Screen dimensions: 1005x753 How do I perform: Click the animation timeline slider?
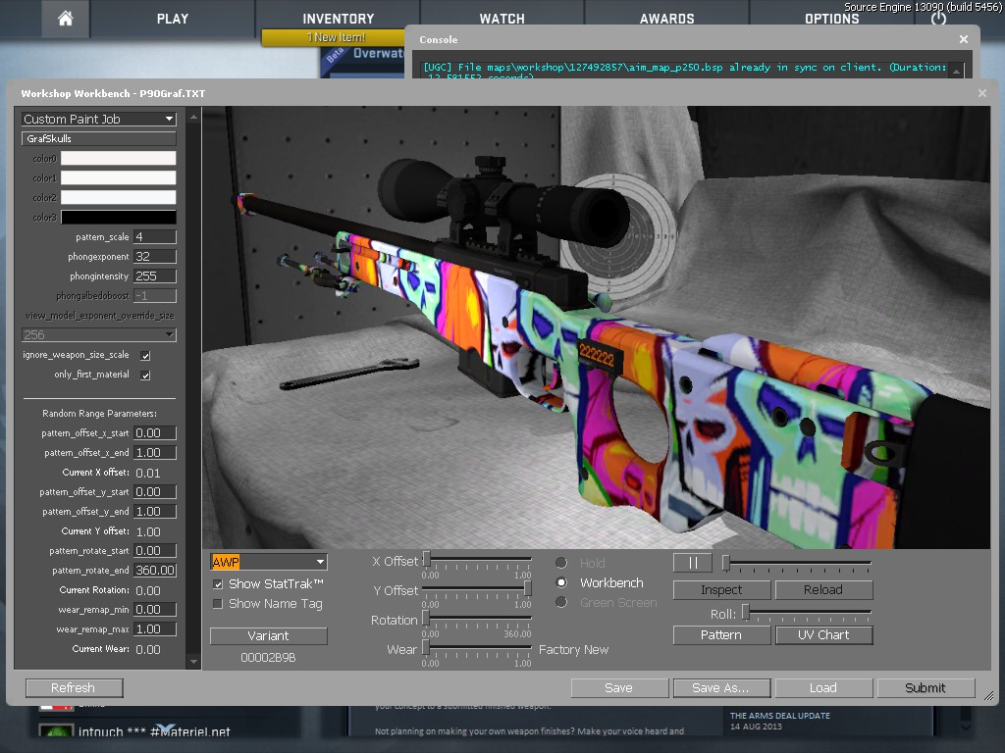(x=797, y=563)
